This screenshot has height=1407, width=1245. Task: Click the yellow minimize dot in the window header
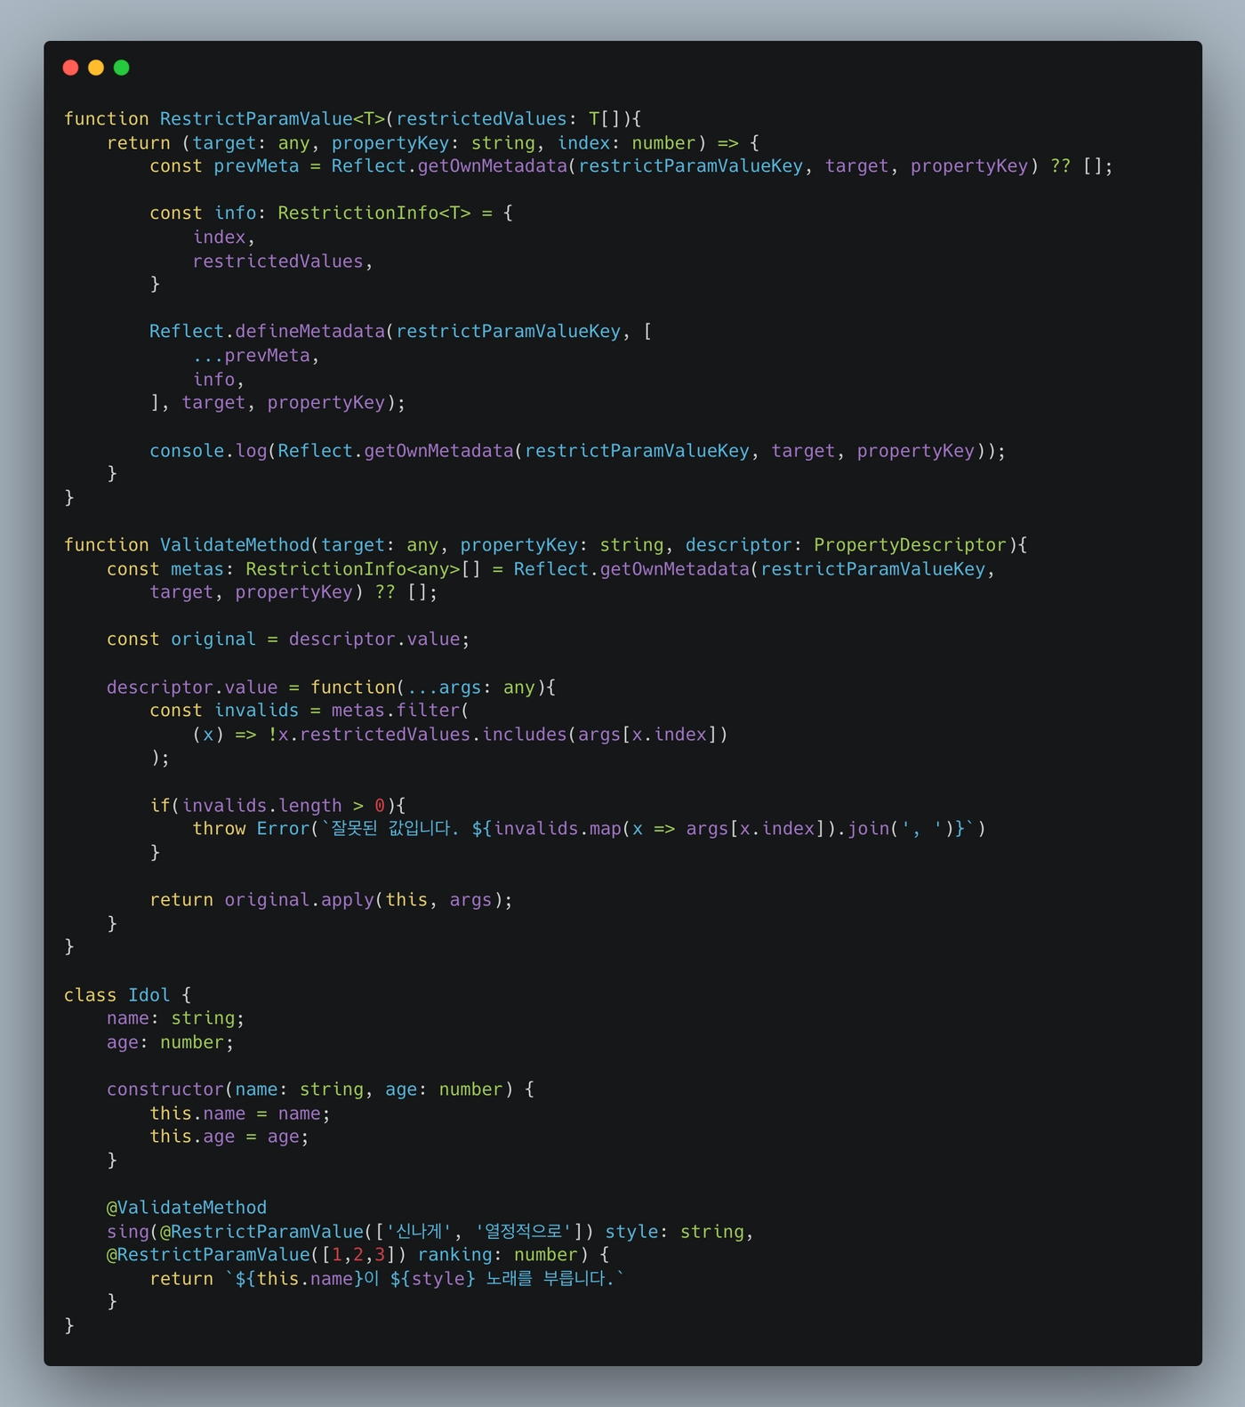[96, 68]
